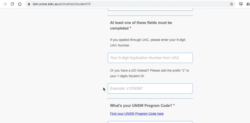Image resolution: width=250 pixels, height=123 pixels.
Task: View site info via the padlock icon
Action: (x=29, y=4)
